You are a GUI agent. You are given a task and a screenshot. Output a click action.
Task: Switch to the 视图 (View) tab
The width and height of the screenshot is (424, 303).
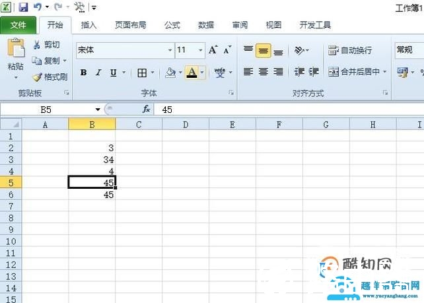click(273, 25)
